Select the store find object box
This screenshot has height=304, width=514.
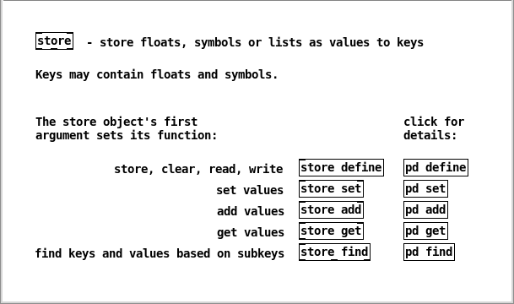coord(334,252)
